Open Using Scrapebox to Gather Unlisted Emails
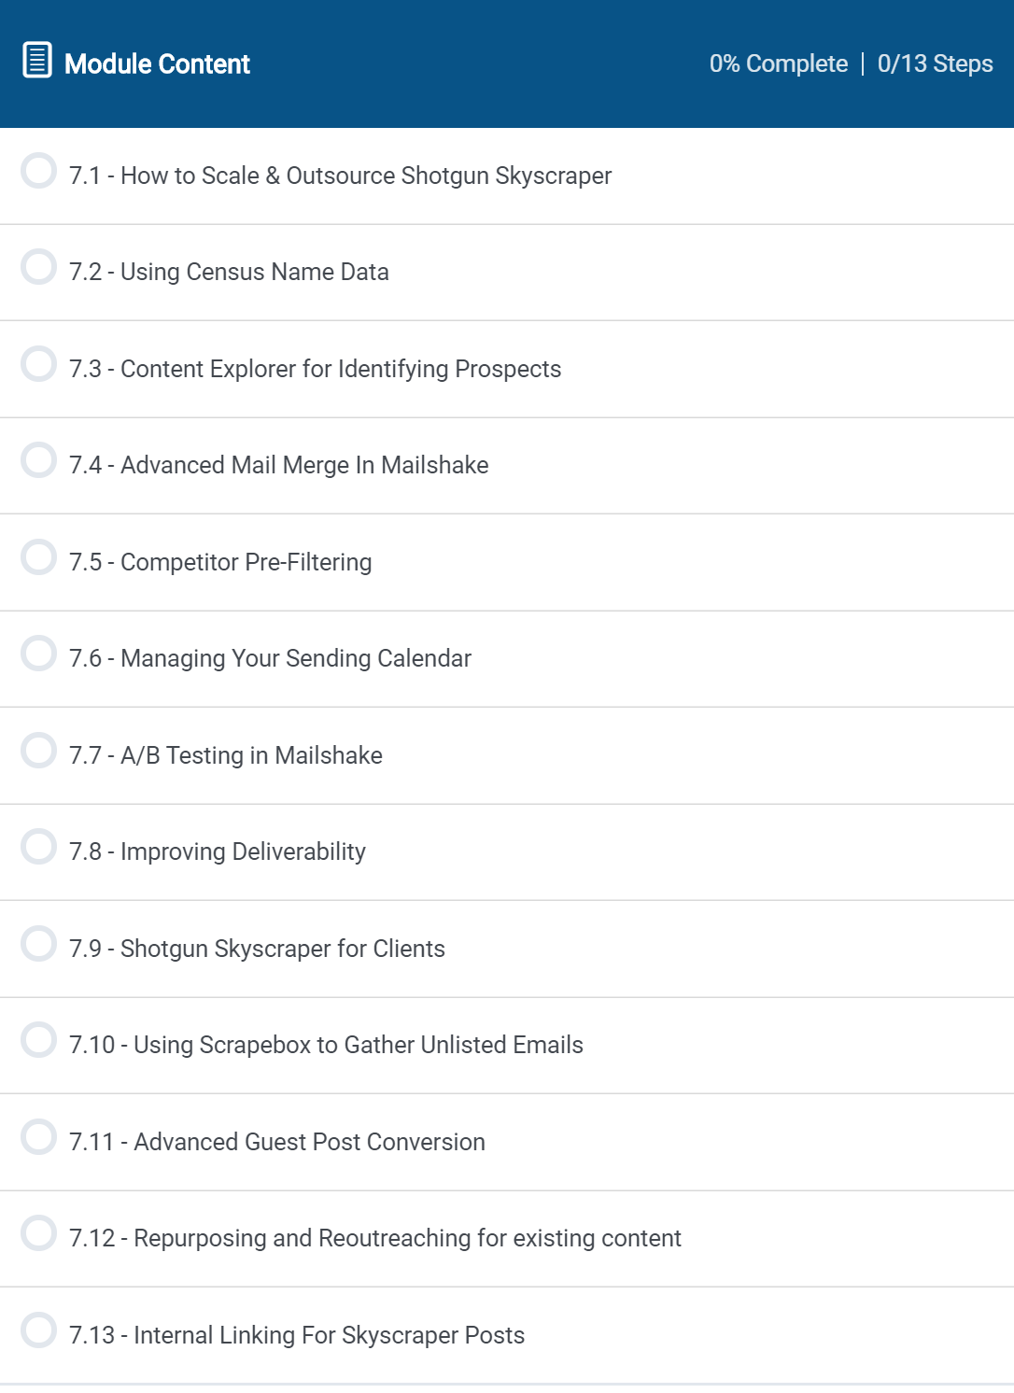This screenshot has height=1393, width=1014. [x=326, y=1046]
